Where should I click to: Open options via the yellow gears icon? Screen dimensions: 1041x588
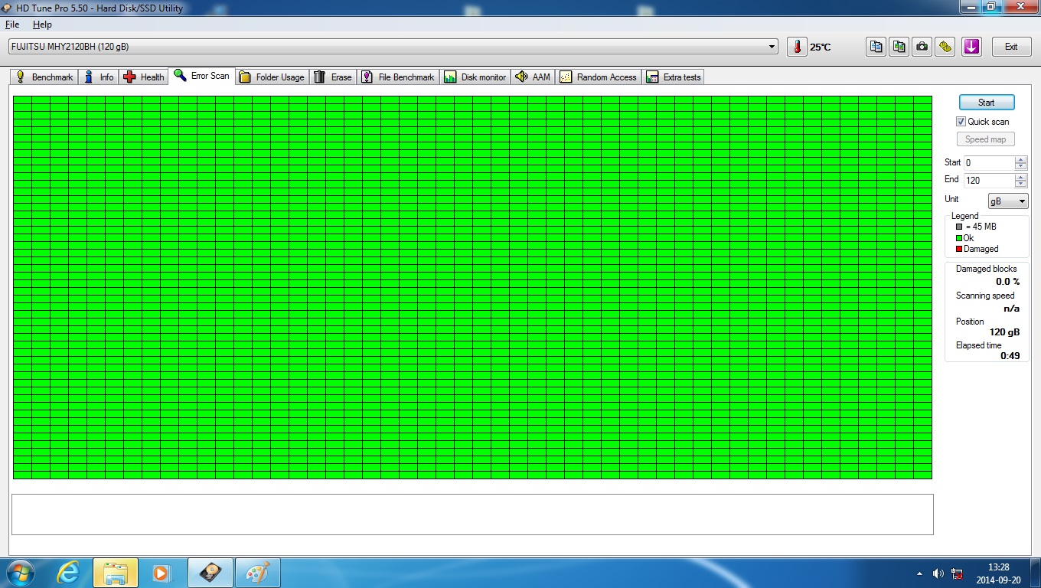tap(945, 47)
